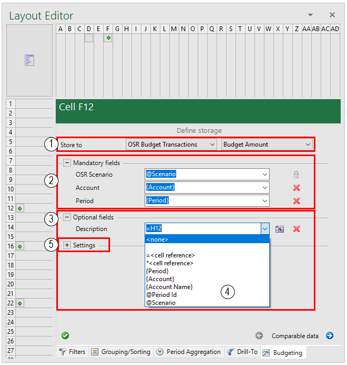This screenshot has width=347, height=365.
Task: Open the OSR Budget Transactions dropdown
Action: (171, 145)
